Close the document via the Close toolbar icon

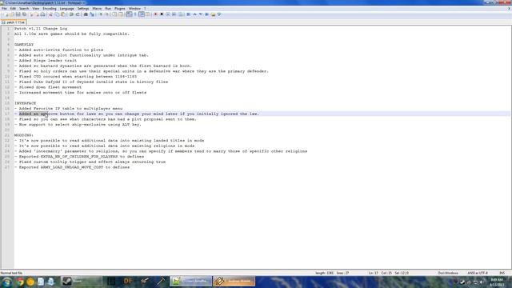(32, 14)
